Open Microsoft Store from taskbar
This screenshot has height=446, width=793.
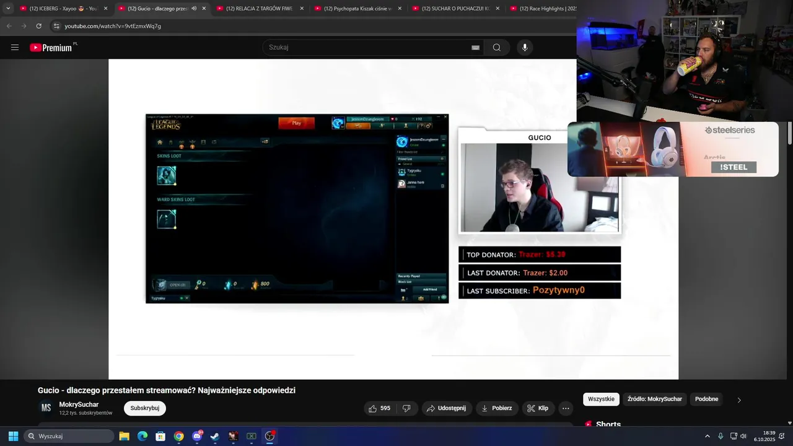[160, 436]
